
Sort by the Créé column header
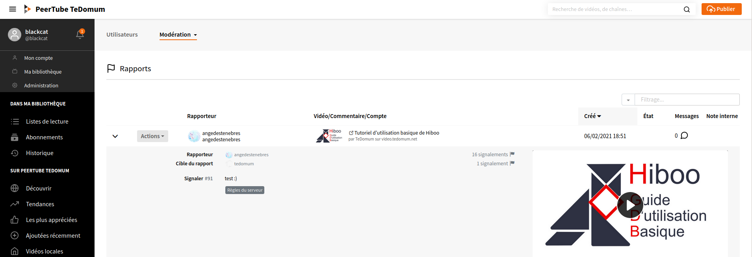592,116
